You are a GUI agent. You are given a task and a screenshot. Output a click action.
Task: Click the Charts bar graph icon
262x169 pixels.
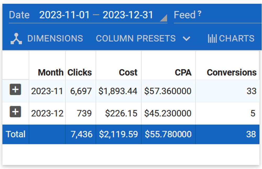coord(212,39)
